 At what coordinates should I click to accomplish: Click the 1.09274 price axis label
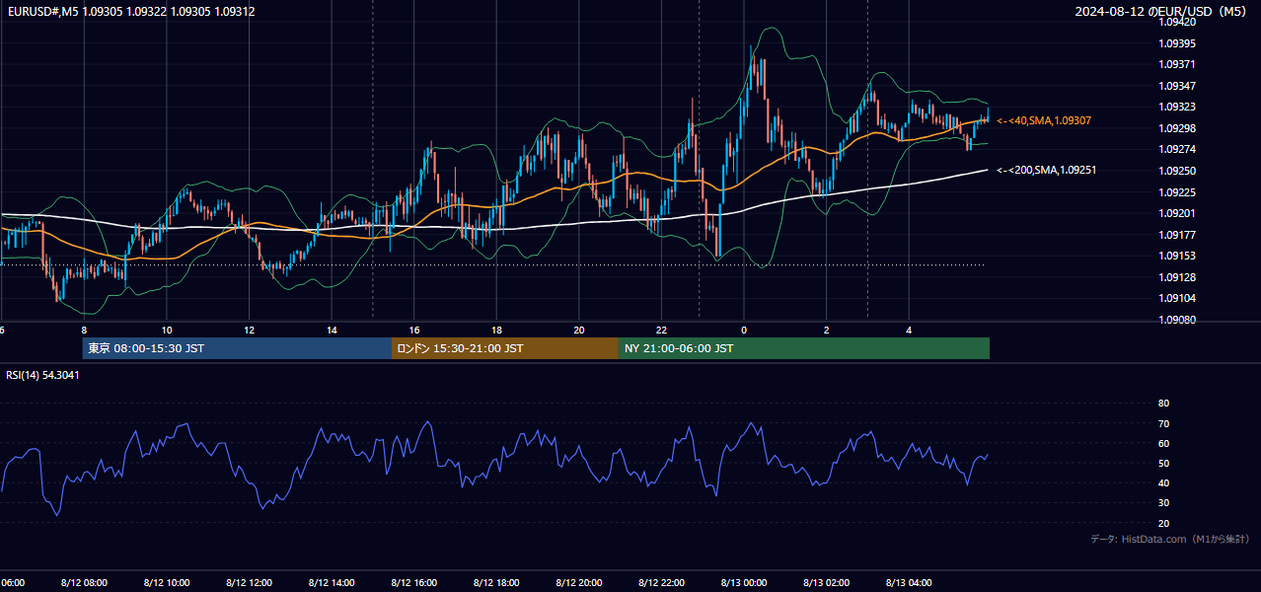(x=1177, y=149)
